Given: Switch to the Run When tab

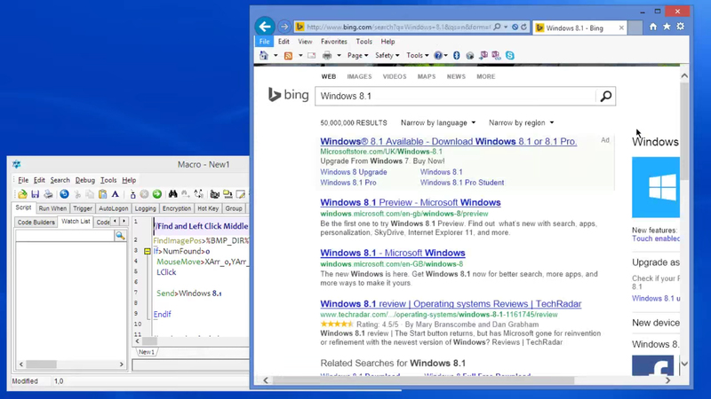Looking at the screenshot, I should [52, 208].
